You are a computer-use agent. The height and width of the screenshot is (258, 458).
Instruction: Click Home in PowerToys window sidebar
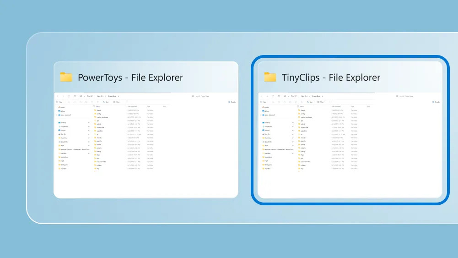(x=61, y=107)
